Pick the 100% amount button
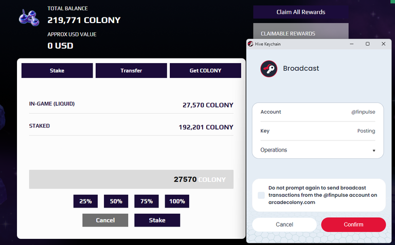This screenshot has width=395, height=245. pyautogui.click(x=177, y=201)
